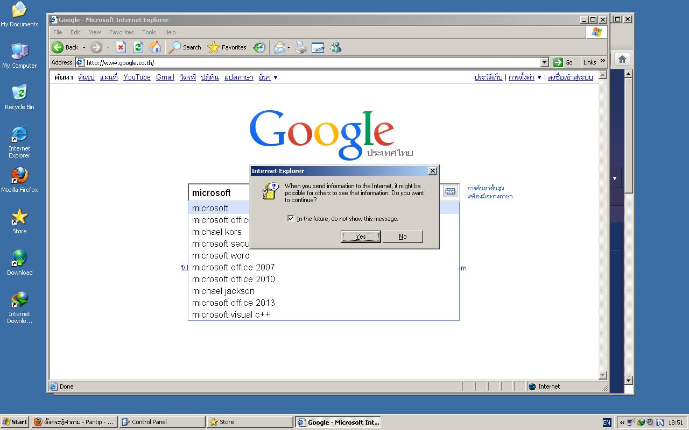Open the Mail button dropdown arrow
The height and width of the screenshot is (430, 689).
pyautogui.click(x=289, y=47)
